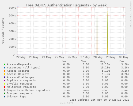Screen dimensions: 133x106
Task: Click the Access-Accepts Avg value 5.10u
Action: pos(106,71)
